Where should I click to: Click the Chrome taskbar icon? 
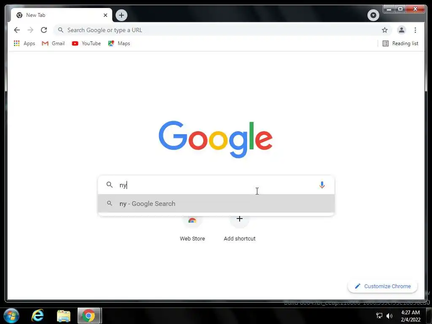pos(89,316)
